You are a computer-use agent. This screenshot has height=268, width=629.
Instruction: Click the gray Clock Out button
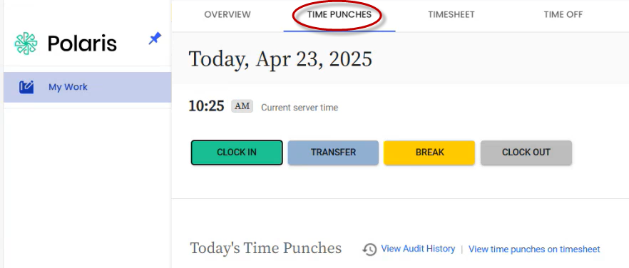click(526, 153)
